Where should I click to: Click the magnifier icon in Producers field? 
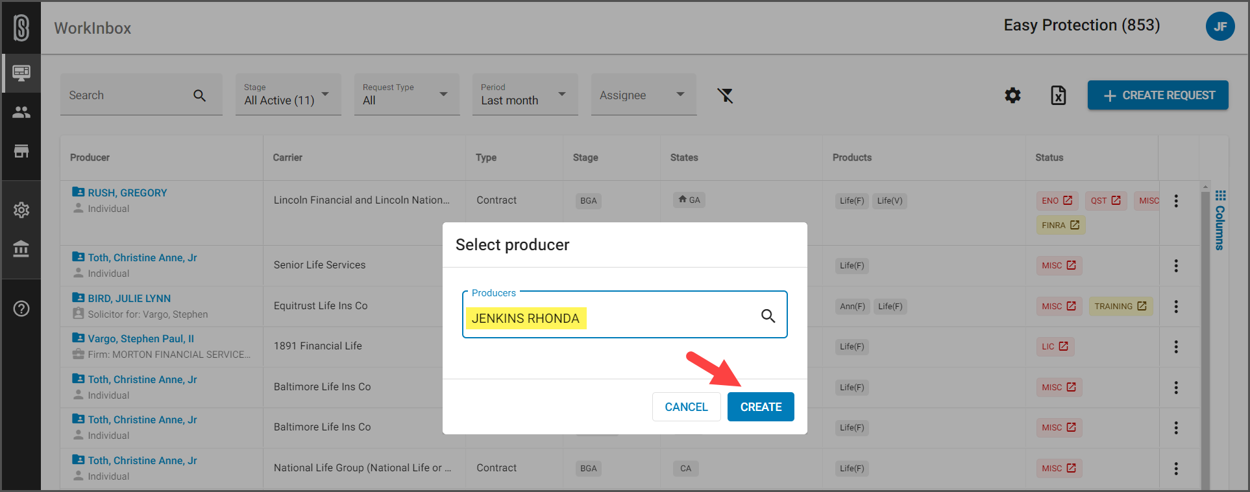(768, 316)
